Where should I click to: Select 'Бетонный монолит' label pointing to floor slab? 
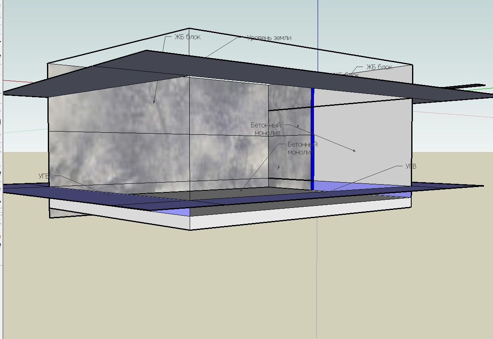tap(303, 148)
